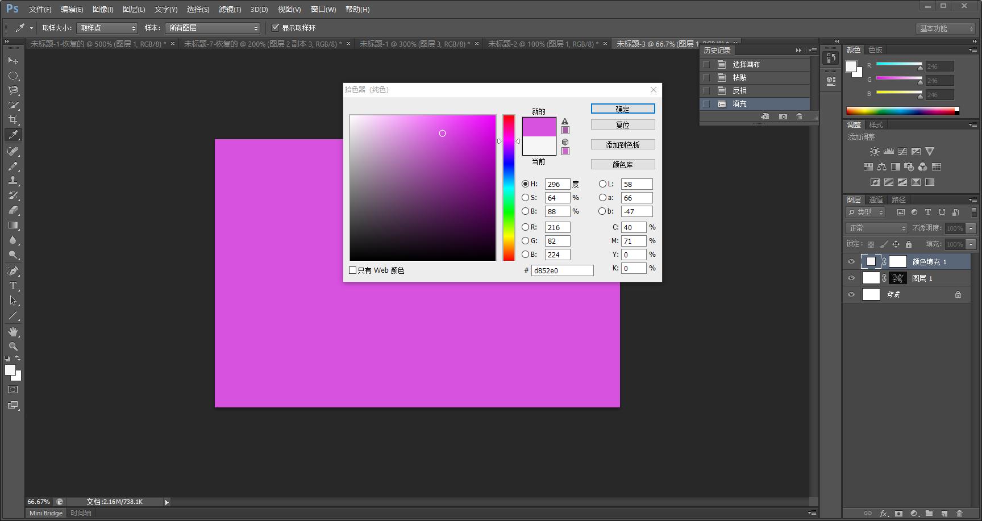This screenshot has height=521, width=982.
Task: Click the hex color input field
Action: (x=562, y=270)
